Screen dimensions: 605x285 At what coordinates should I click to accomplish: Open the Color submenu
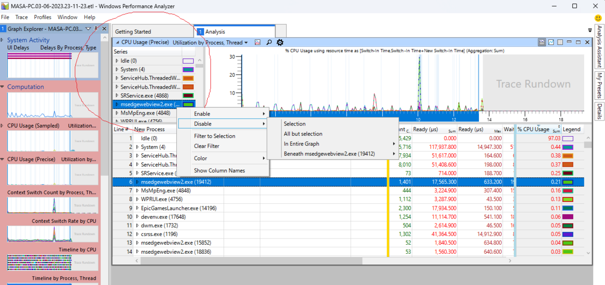[x=223, y=158]
